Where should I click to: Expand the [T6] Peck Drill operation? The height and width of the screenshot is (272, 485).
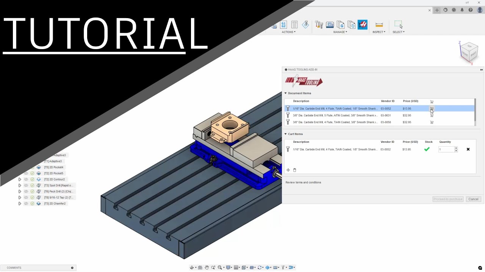click(x=20, y=192)
